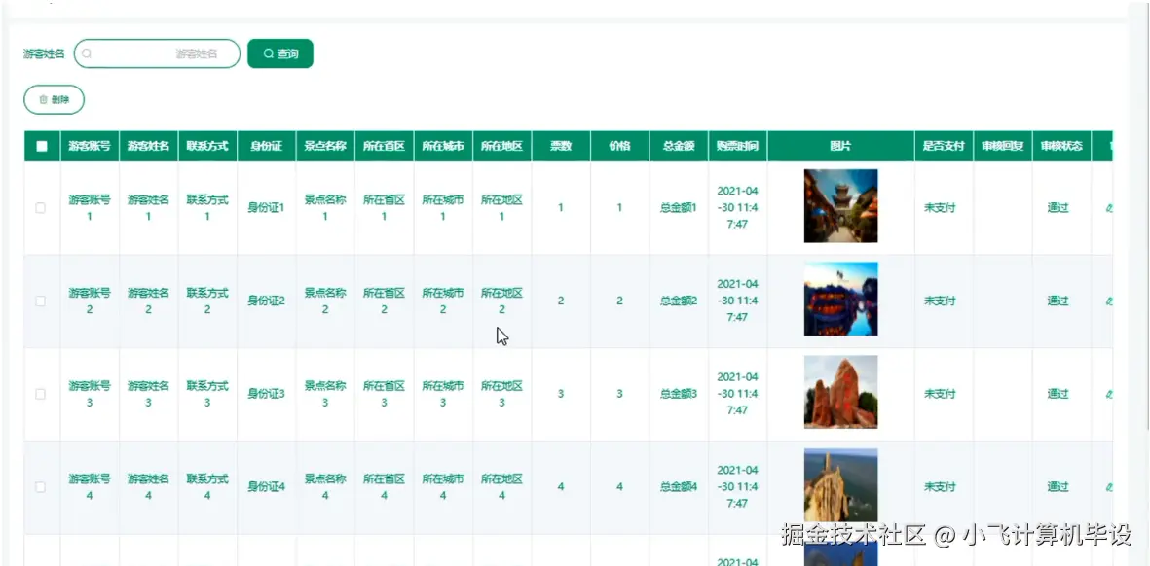This screenshot has width=1150, height=566.
Task: Click the purchase time cell in the 游客账号1 row
Action: (x=738, y=208)
